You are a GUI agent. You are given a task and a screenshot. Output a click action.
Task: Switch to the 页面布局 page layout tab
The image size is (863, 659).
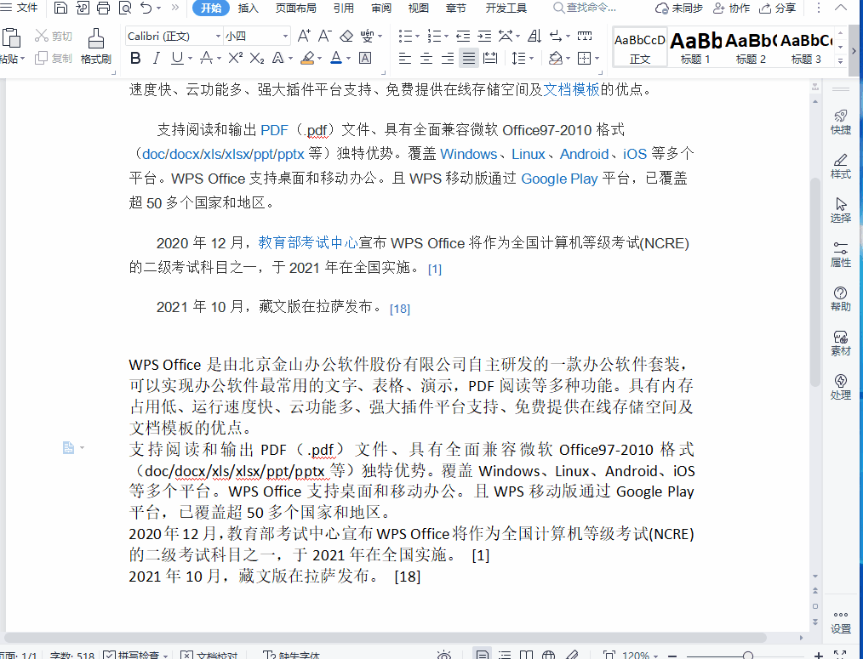pos(295,9)
